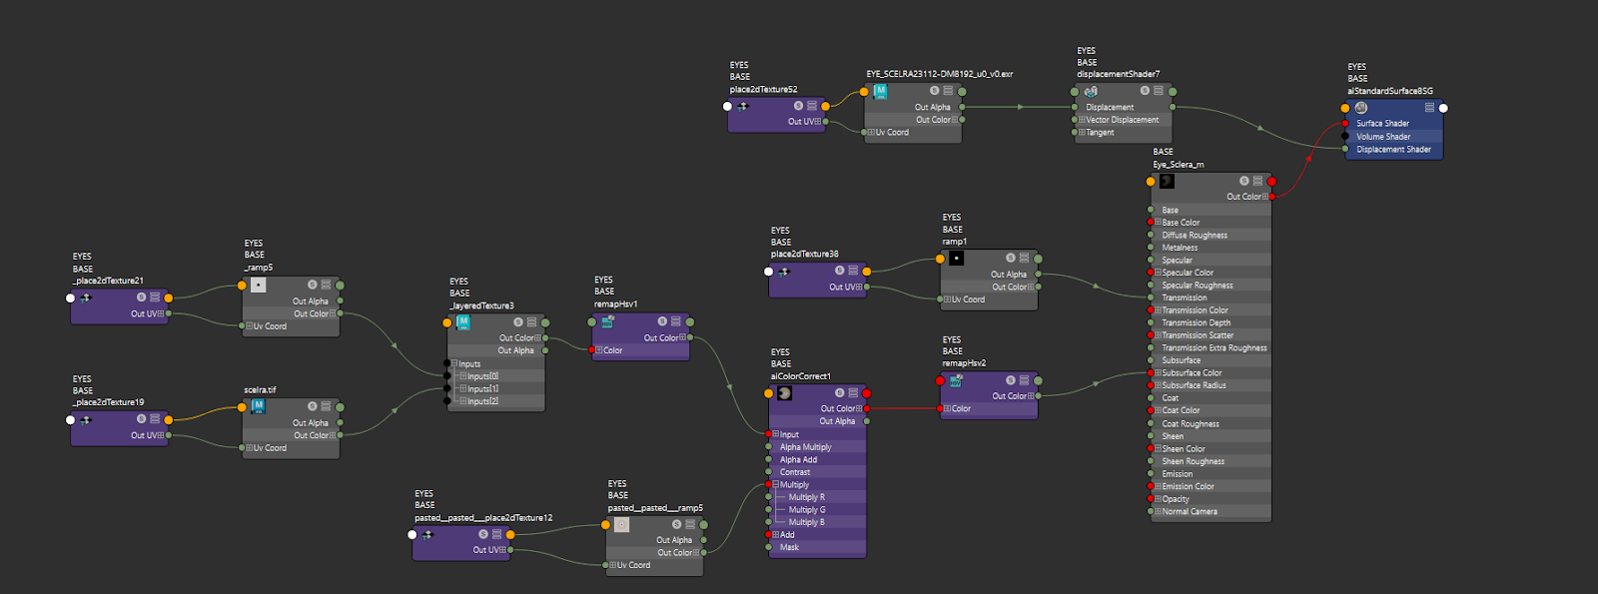Toggle solo button on ramp1 node
Screen dimensions: 1598x594
[1011, 258]
